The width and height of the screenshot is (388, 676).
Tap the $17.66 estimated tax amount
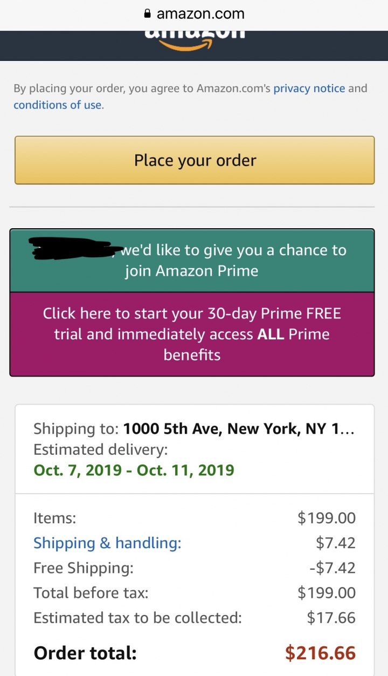(331, 618)
